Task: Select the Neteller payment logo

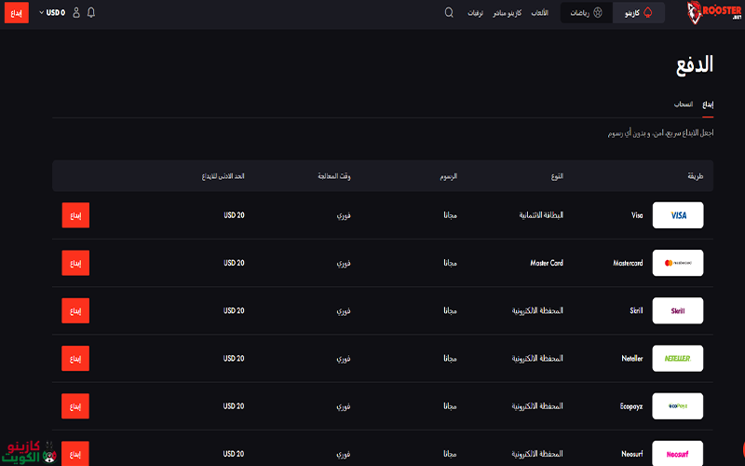Action: click(x=678, y=358)
